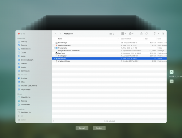This screenshot has width=182, height=138.
Task: Open TouchBar Pro under Locations
Action: click(x=26, y=113)
